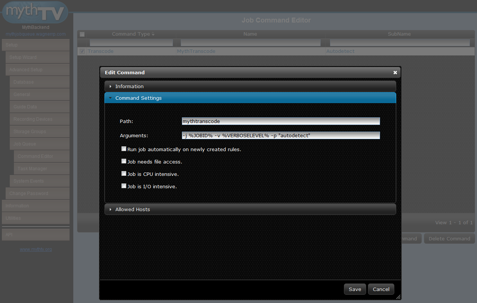Image resolution: width=477 pixels, height=303 pixels.
Task: Toggle the select-all header checkbox
Action: click(x=82, y=34)
